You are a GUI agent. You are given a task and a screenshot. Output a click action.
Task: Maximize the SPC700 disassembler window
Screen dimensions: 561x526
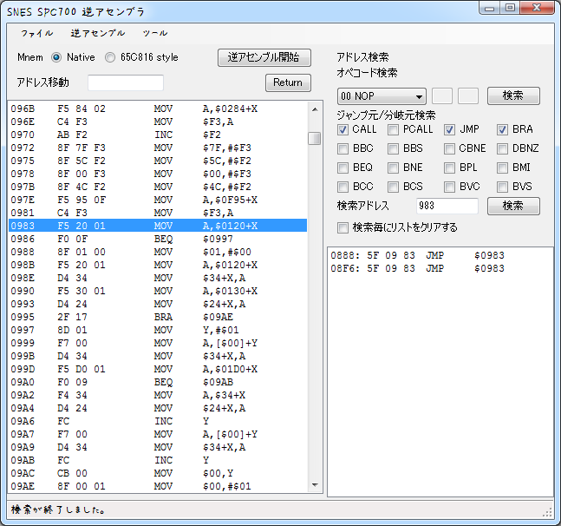[x=510, y=8]
